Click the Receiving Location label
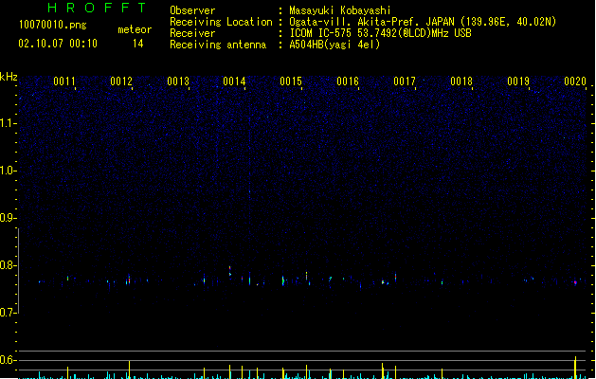 (221, 22)
